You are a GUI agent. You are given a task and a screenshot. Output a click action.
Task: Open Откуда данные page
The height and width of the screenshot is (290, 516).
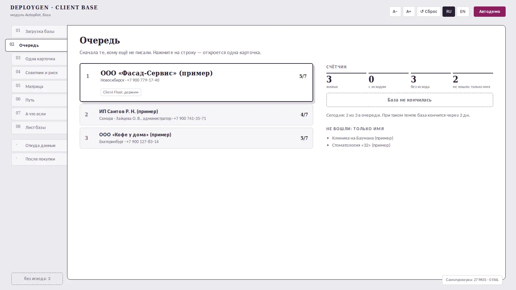pyautogui.click(x=39, y=146)
